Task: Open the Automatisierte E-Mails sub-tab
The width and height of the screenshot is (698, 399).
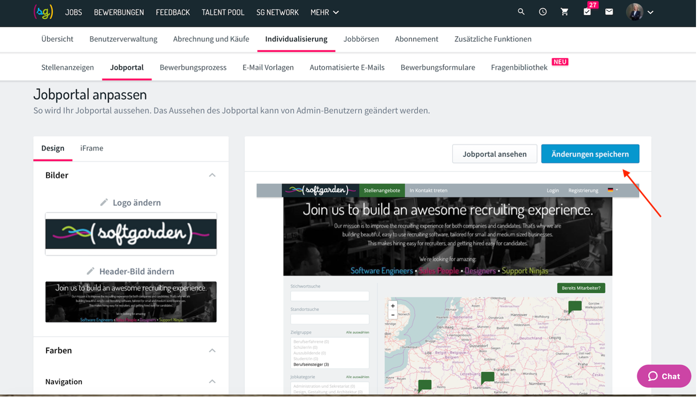Action: pyautogui.click(x=348, y=68)
